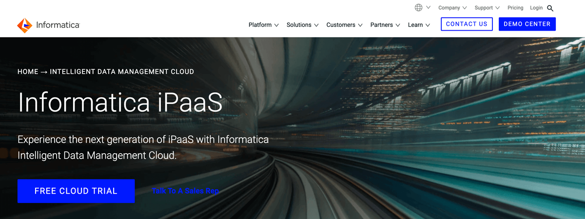Open Intelligent Data Management Cloud breadcrumb
This screenshot has height=219, width=585.
click(122, 72)
